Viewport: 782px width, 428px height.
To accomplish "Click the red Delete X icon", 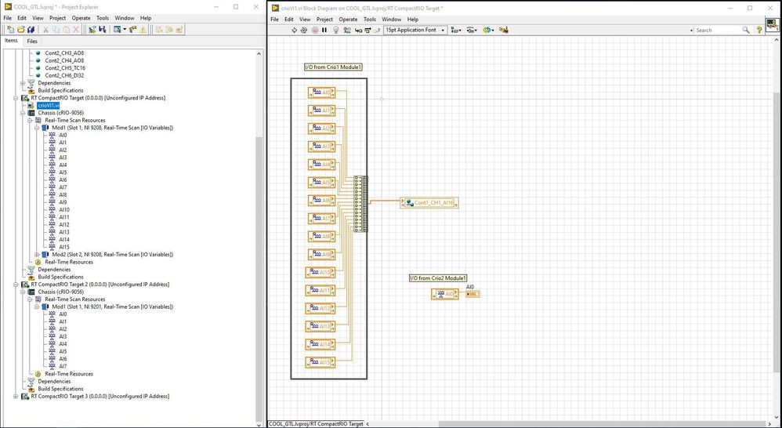I will (x=76, y=30).
